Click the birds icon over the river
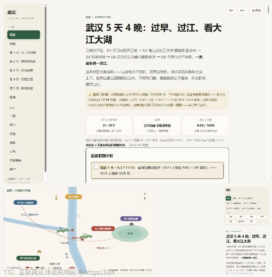The height and width of the screenshot is (277, 272). [x=78, y=215]
